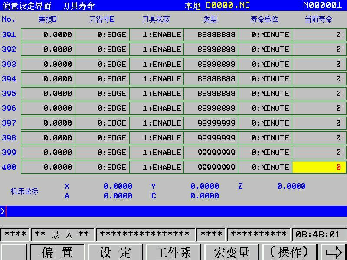Open the 宏变量 softkey page
Screen dimensions: 347x260
[x=232, y=252]
